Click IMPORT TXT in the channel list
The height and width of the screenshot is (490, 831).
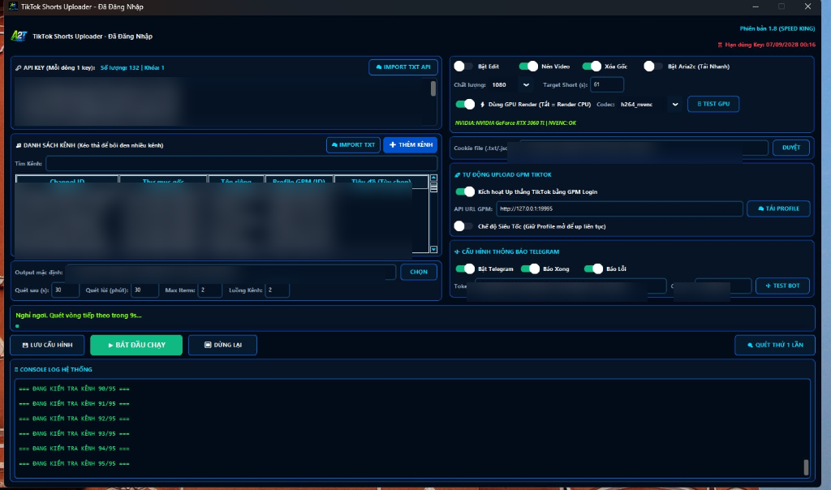click(353, 144)
